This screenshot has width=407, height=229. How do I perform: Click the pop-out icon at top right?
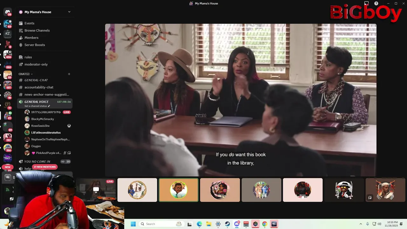click(x=366, y=3)
